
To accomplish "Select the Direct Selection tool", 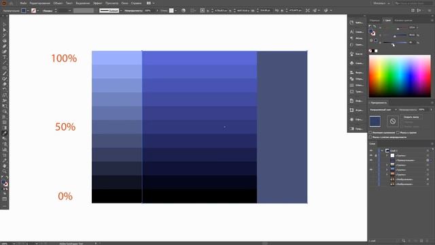I will click(x=5, y=30).
